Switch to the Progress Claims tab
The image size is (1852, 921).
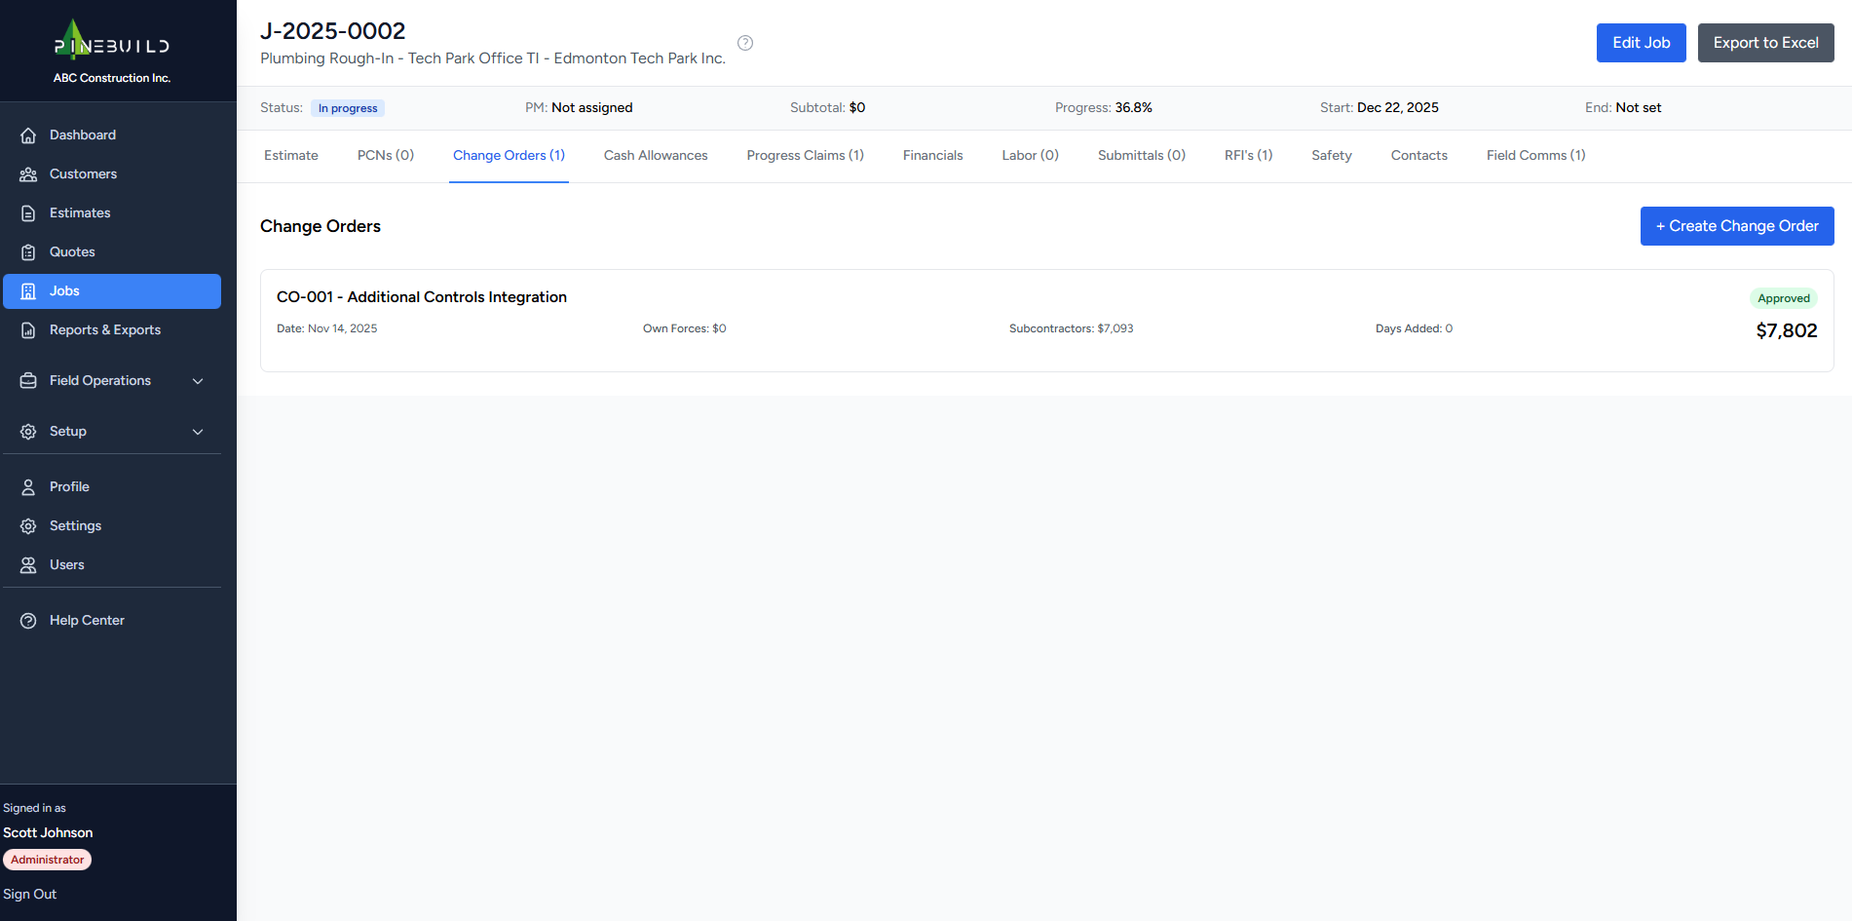coord(805,156)
